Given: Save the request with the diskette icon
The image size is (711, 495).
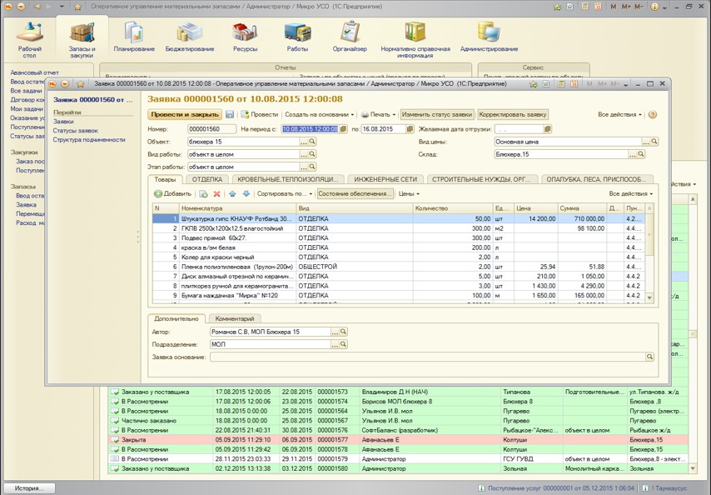Looking at the screenshot, I should point(230,115).
